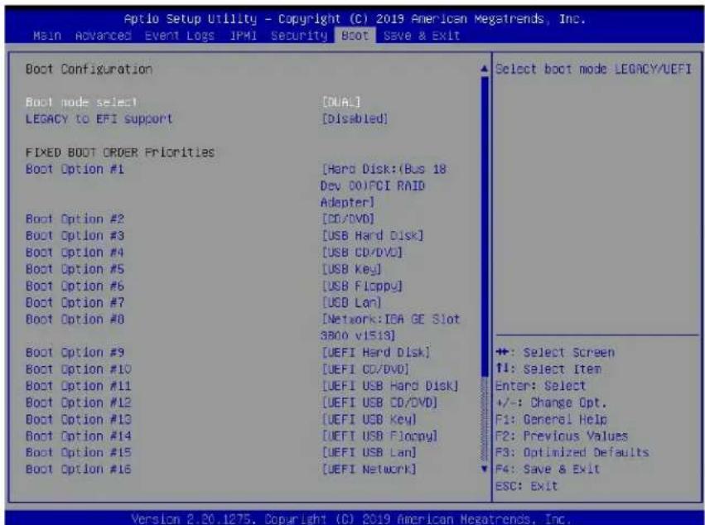This screenshot has width=705, height=525.
Task: Change the [USB Lan] value
Action: click(351, 302)
